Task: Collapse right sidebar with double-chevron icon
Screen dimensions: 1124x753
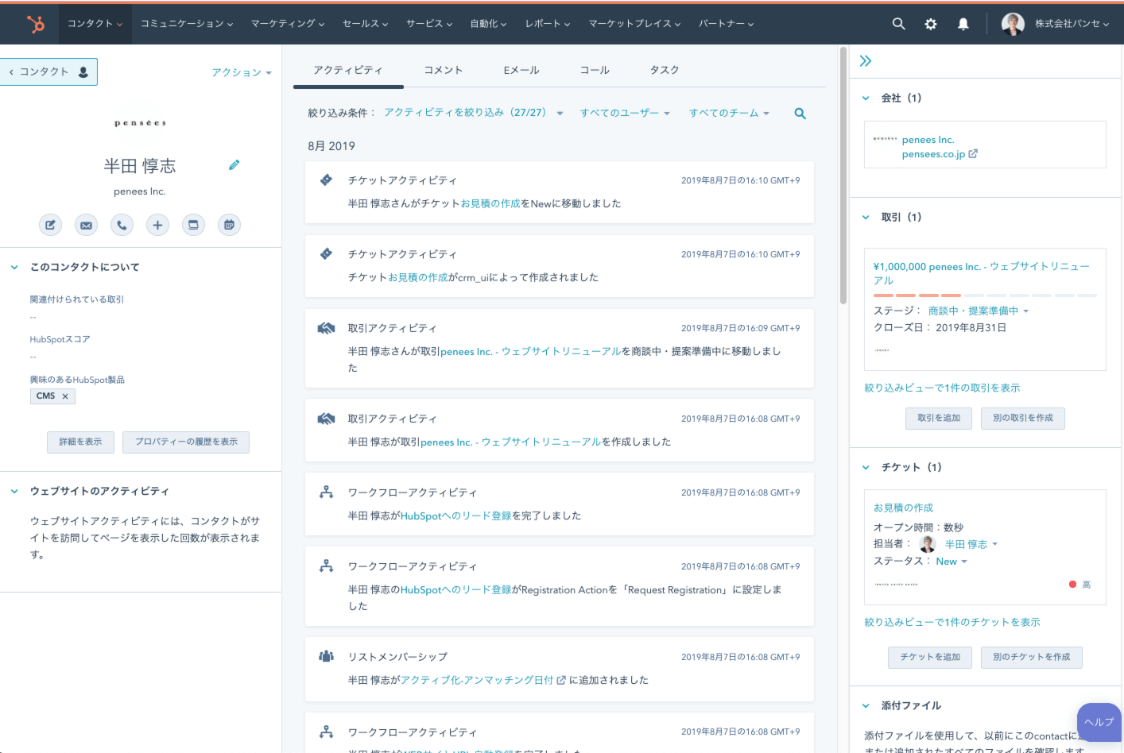Action: (866, 61)
